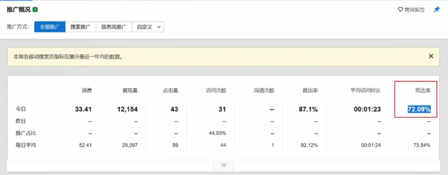
Task: Click the 推广概况 panel title
Action: pyautogui.click(x=19, y=9)
